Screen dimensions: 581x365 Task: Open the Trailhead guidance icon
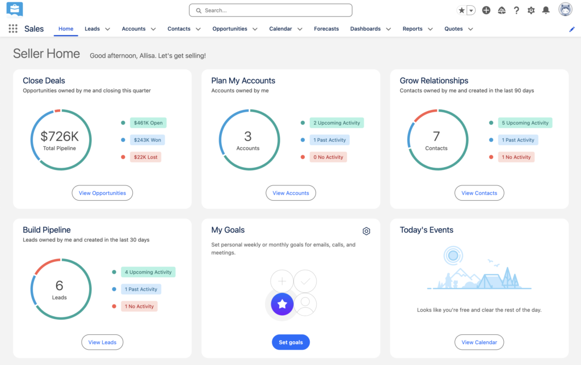coord(502,10)
